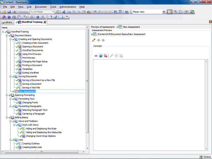The width and height of the screenshot is (212, 159).
Task: Collapse Creating and Opening Documents section
Action: pyautogui.click(x=10, y=39)
